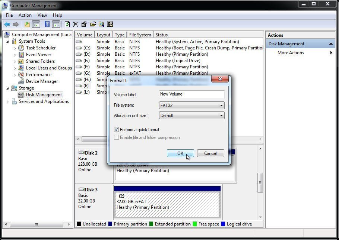This screenshot has width=339, height=240.
Task: Click the Up One Level folder icon
Action: 27,24
